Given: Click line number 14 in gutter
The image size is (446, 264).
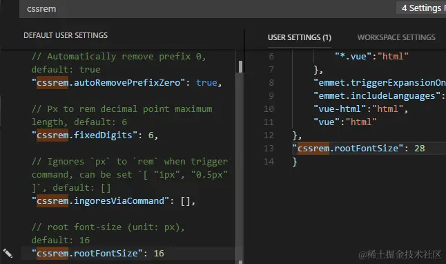Looking at the screenshot, I should point(269,162).
